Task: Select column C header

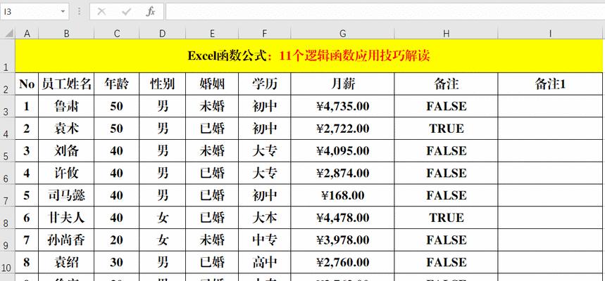Action: [x=117, y=34]
